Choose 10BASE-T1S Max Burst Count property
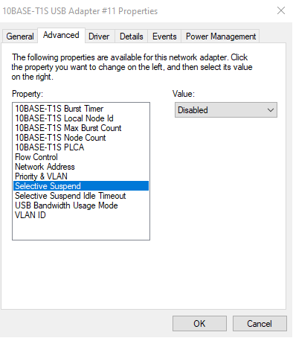 pos(81,128)
